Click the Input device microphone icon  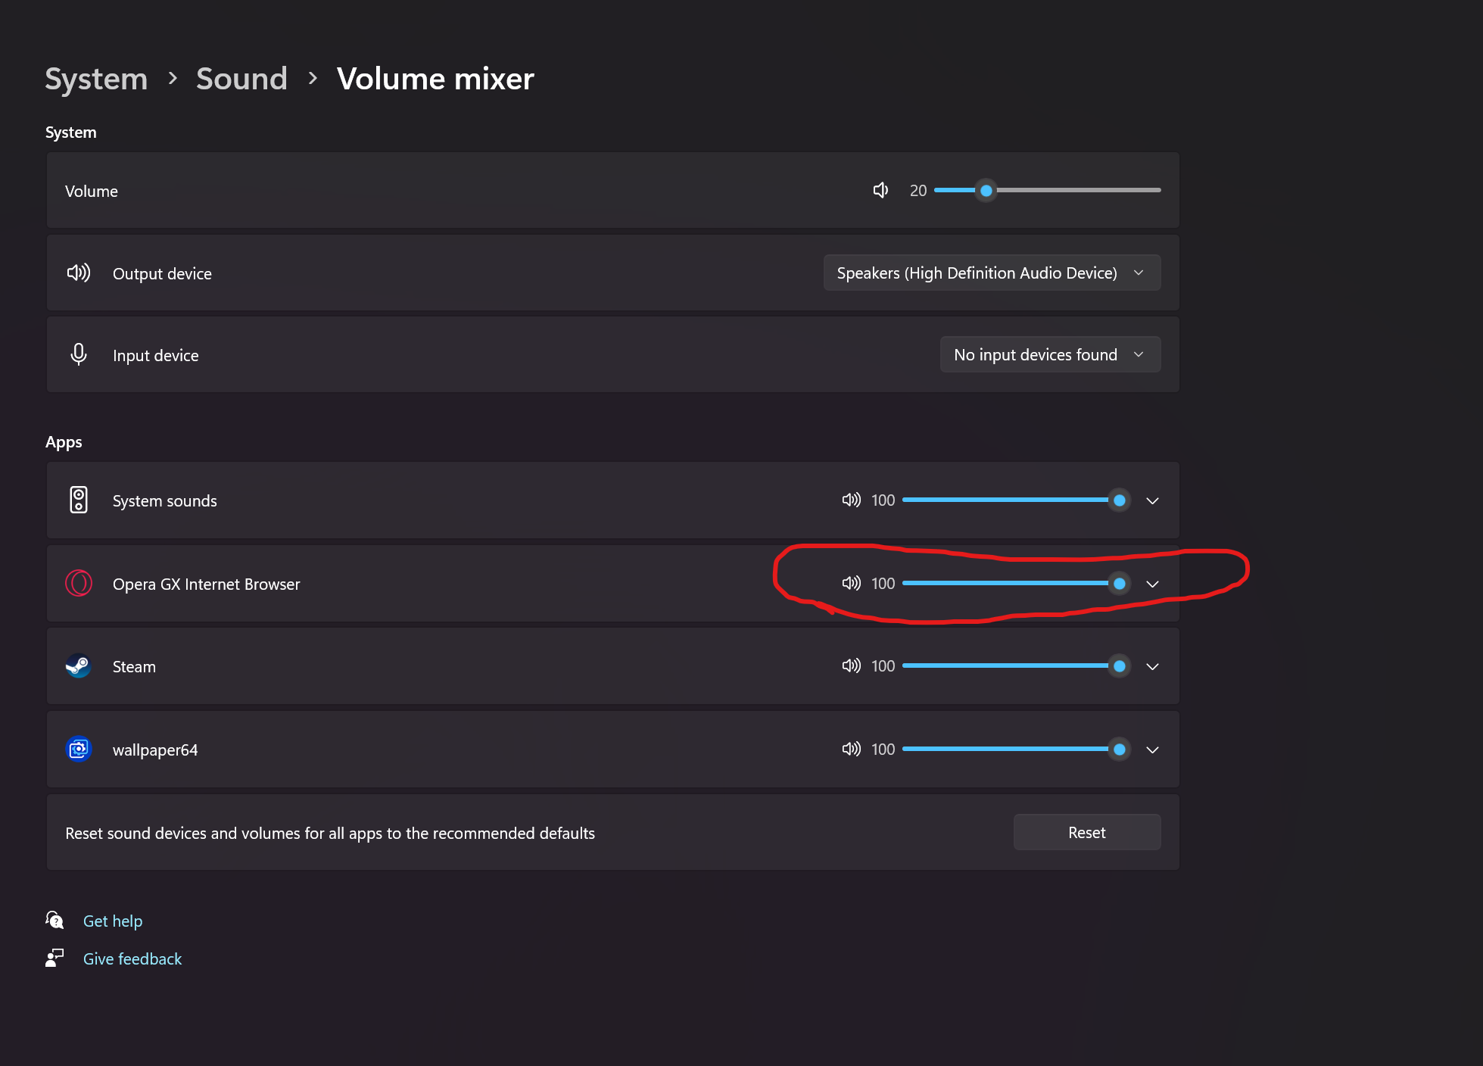tap(79, 354)
